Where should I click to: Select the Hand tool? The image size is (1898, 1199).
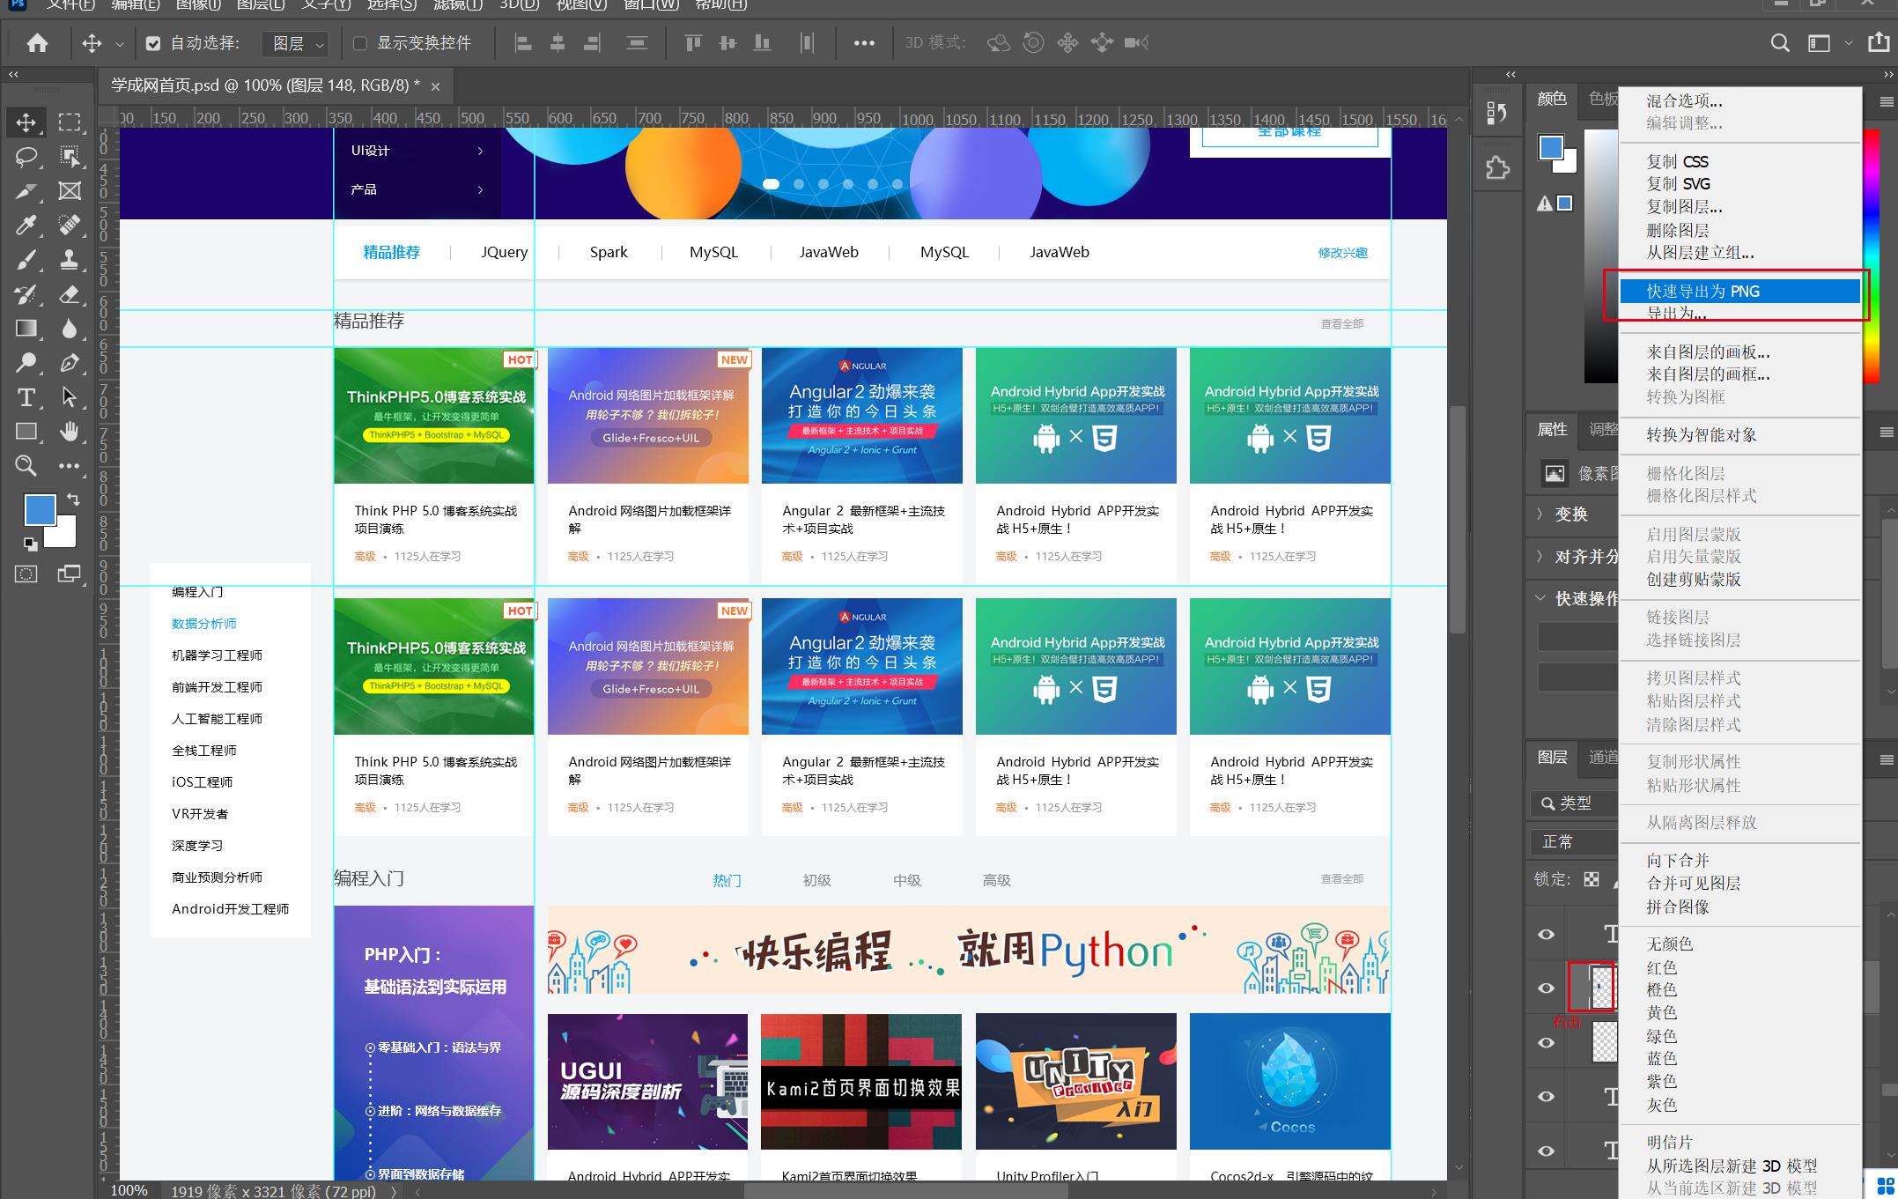point(70,431)
